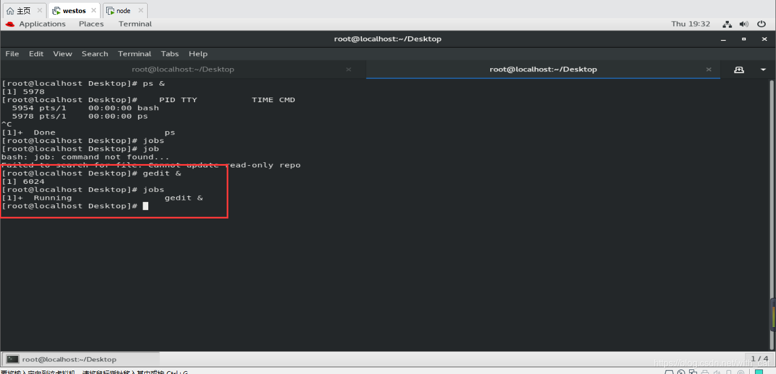Click the 1 / 4 workspace switcher
The height and width of the screenshot is (374, 776).
point(760,359)
